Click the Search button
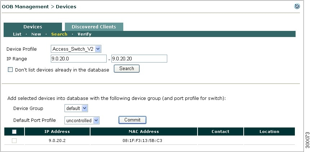 point(127,69)
